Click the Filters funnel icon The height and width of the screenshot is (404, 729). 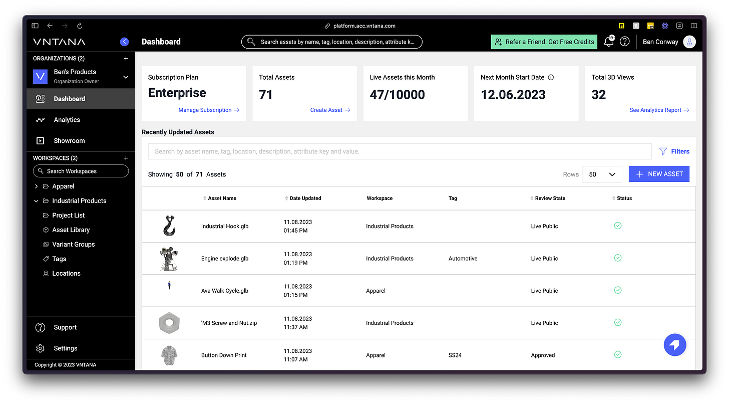pos(663,151)
